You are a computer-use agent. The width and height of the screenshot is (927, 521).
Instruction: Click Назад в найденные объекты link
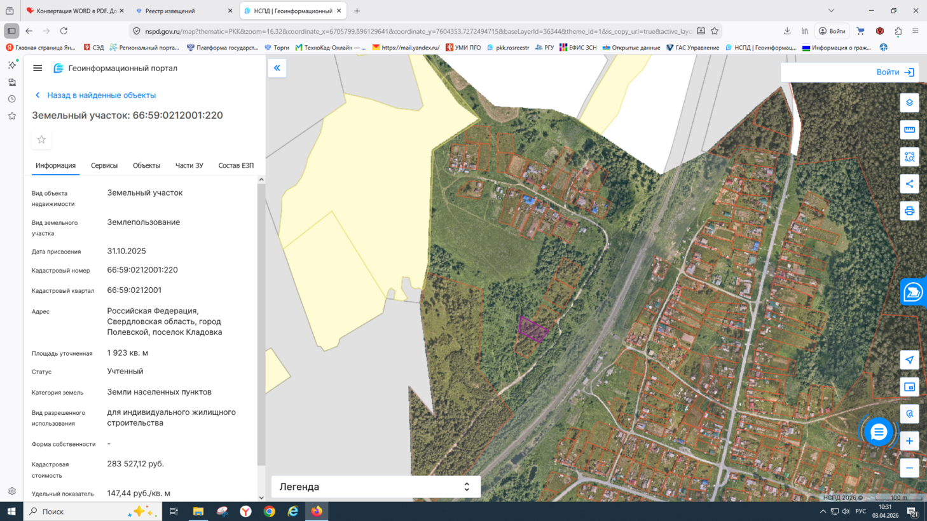tap(100, 95)
